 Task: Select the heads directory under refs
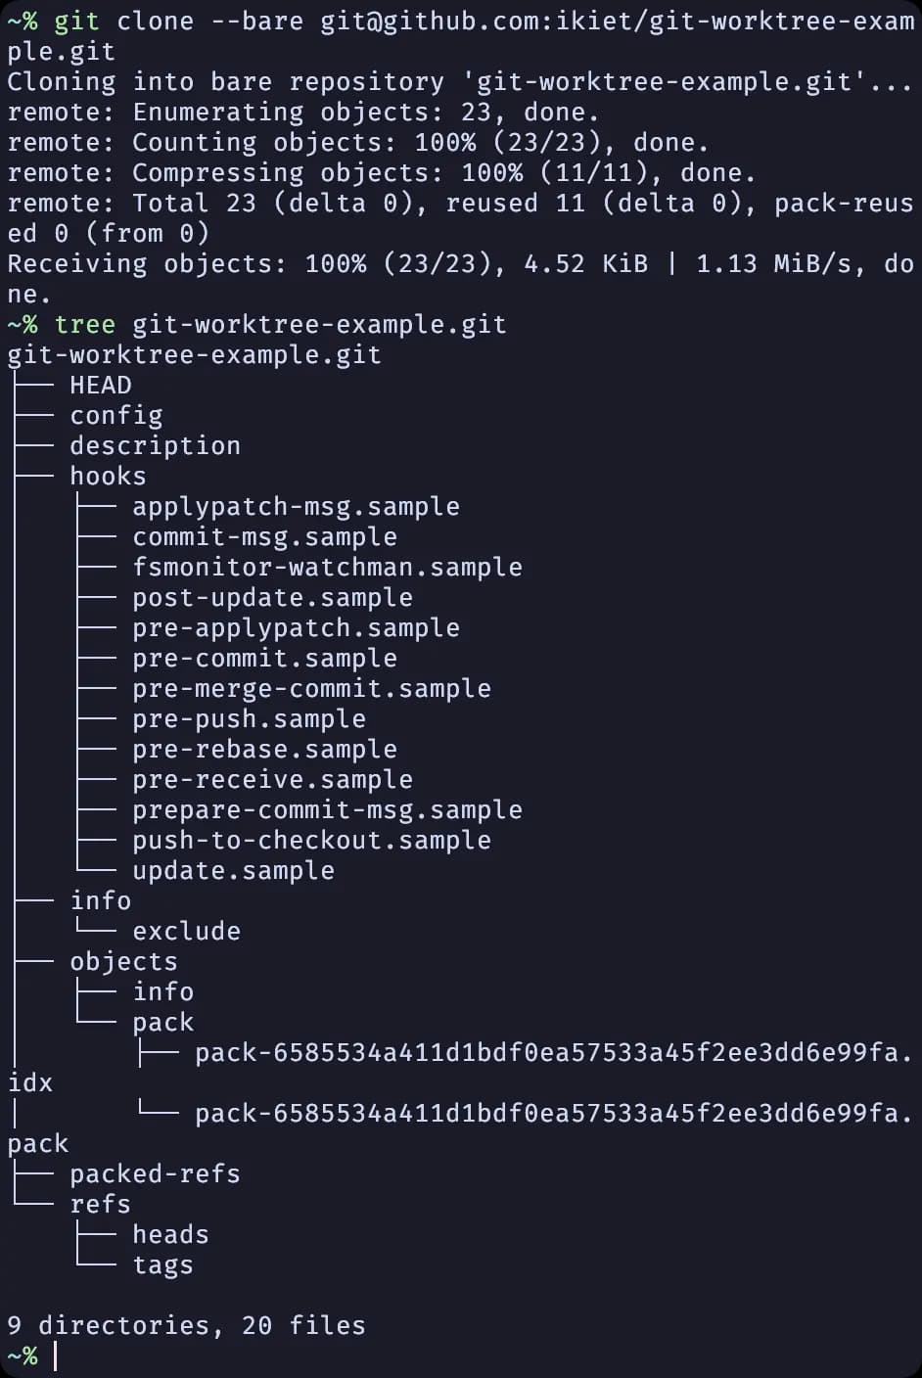(x=170, y=1234)
